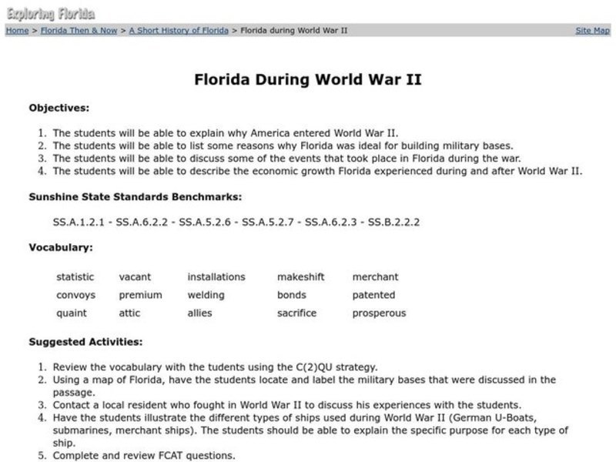Select the vocabulary word prosperous

pos(378,313)
